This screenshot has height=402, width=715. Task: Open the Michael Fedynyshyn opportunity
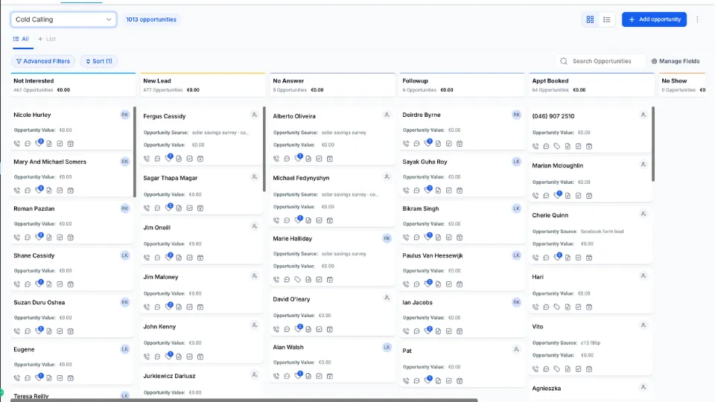(x=301, y=178)
